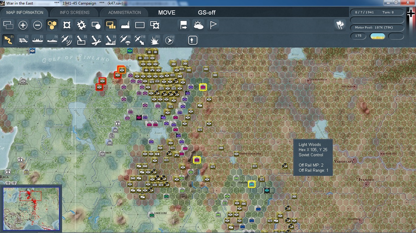Click the GS-off indicator

[x=207, y=12]
